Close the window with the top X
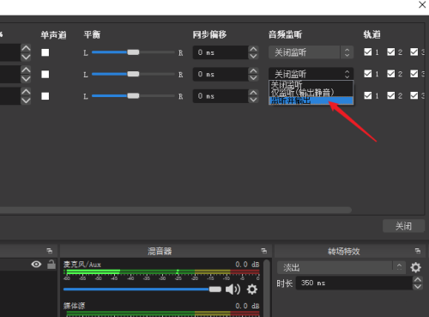The height and width of the screenshot is (317, 429). coord(422,4)
